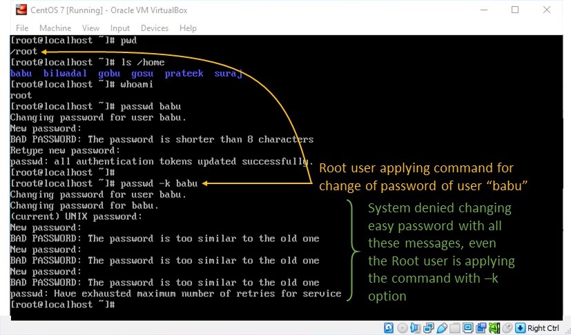Click 'all authentication tokens updated successfully' line

click(x=162, y=161)
